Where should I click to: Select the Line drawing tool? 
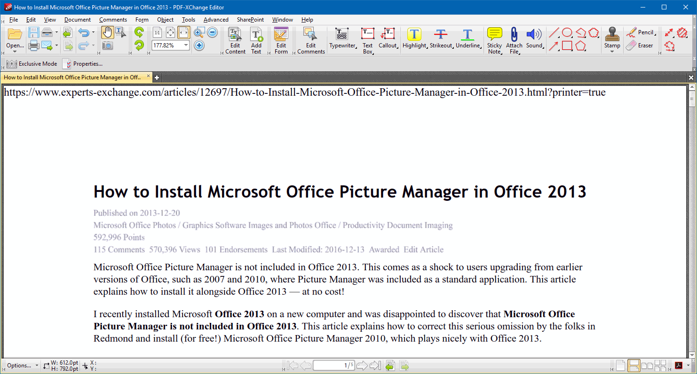(554, 32)
